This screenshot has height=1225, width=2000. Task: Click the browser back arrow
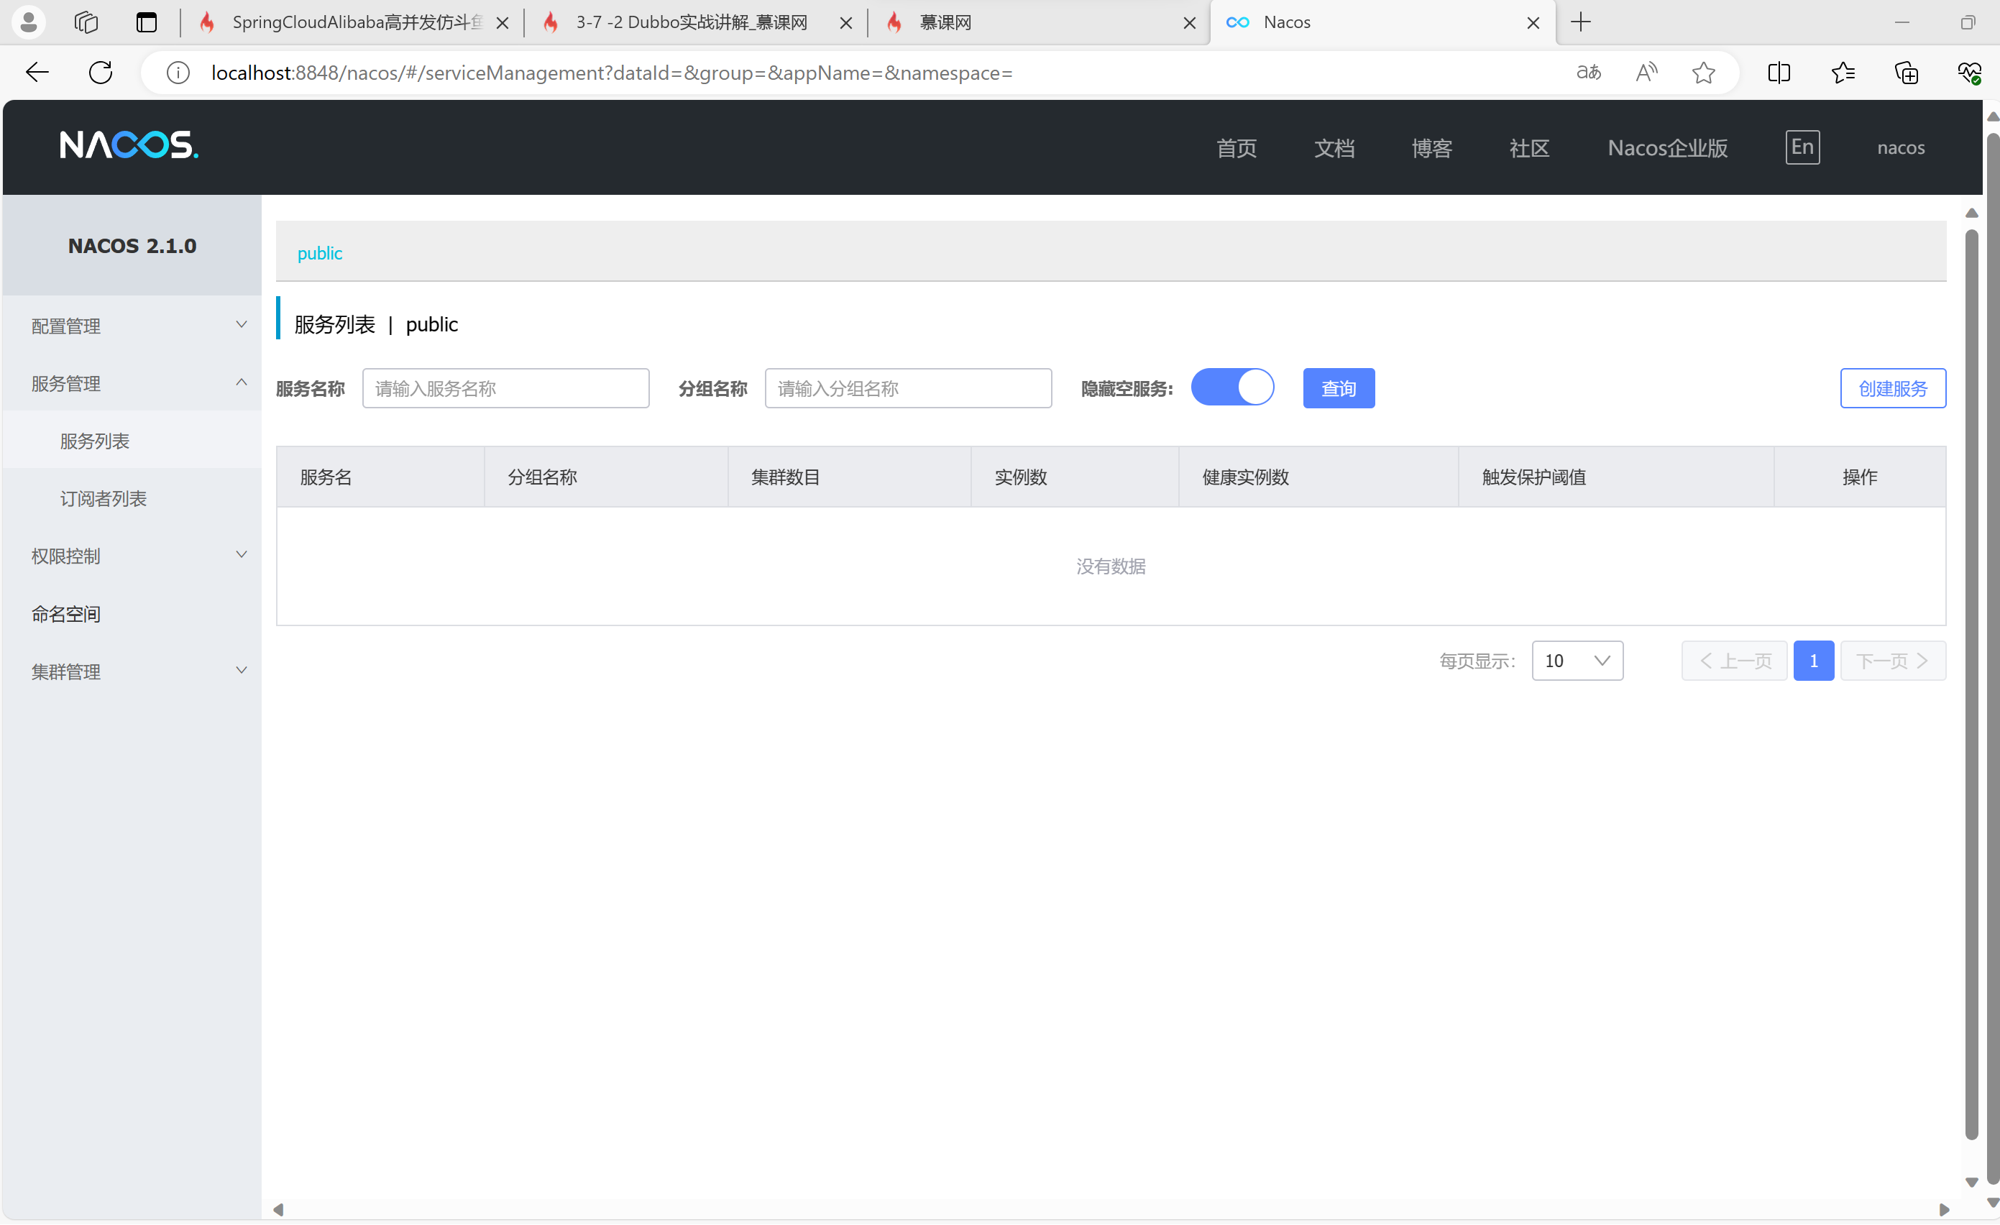pyautogui.click(x=37, y=73)
